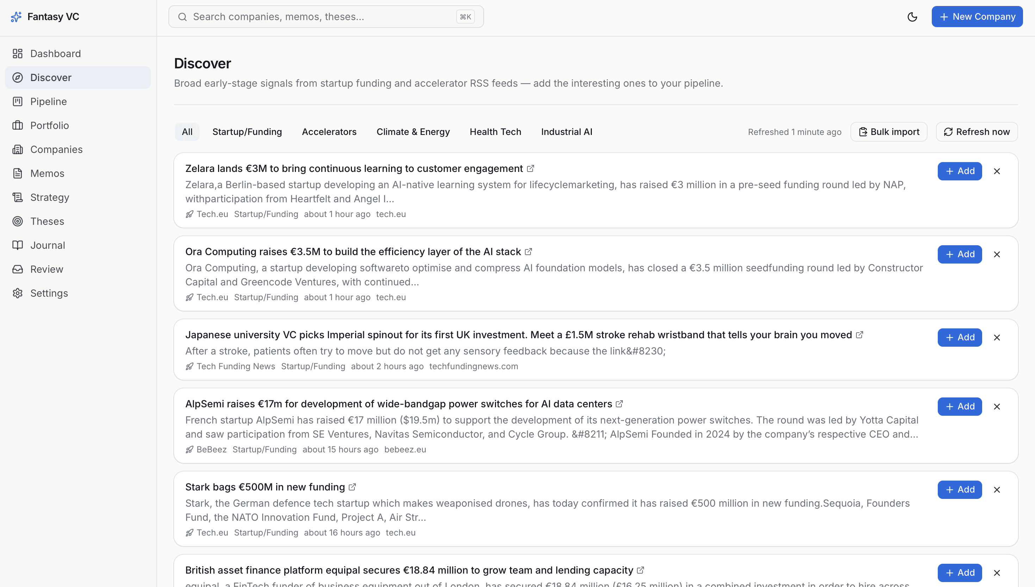Click the Fantasy VC sparkle logo

16,17
